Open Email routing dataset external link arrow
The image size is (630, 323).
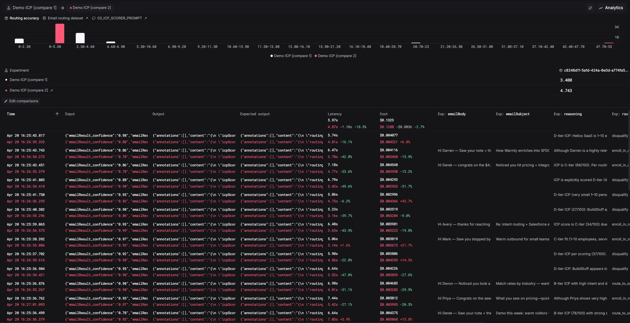[x=87, y=18]
